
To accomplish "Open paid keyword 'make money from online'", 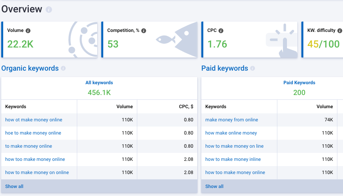I will pos(232,120).
